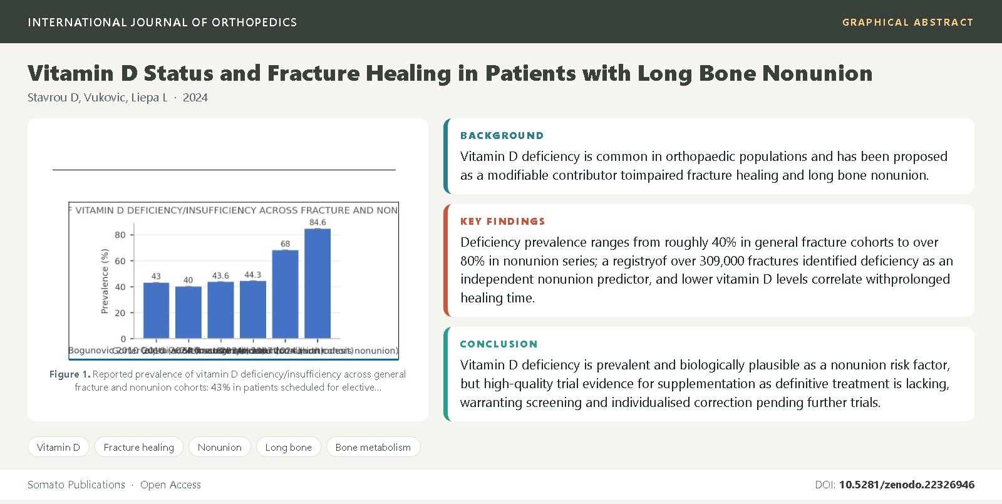Image resolution: width=1002 pixels, height=504 pixels.
Task: Open the Nonunion keyword tag
Action: coord(220,447)
